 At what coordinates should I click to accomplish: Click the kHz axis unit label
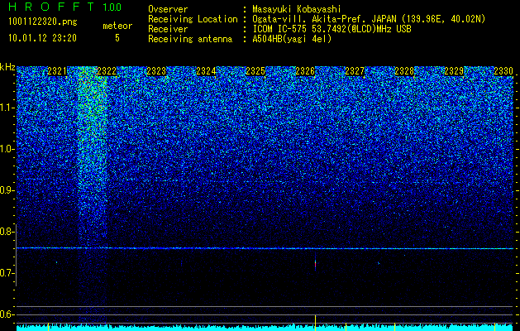(7, 67)
